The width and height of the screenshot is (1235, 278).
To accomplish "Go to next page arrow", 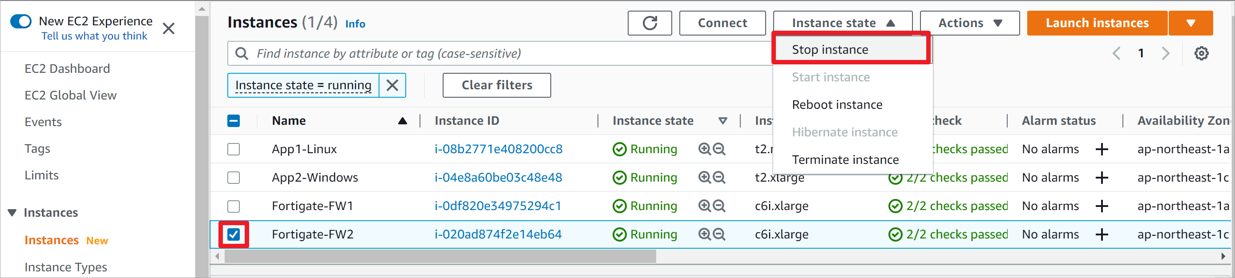I will 1166,53.
